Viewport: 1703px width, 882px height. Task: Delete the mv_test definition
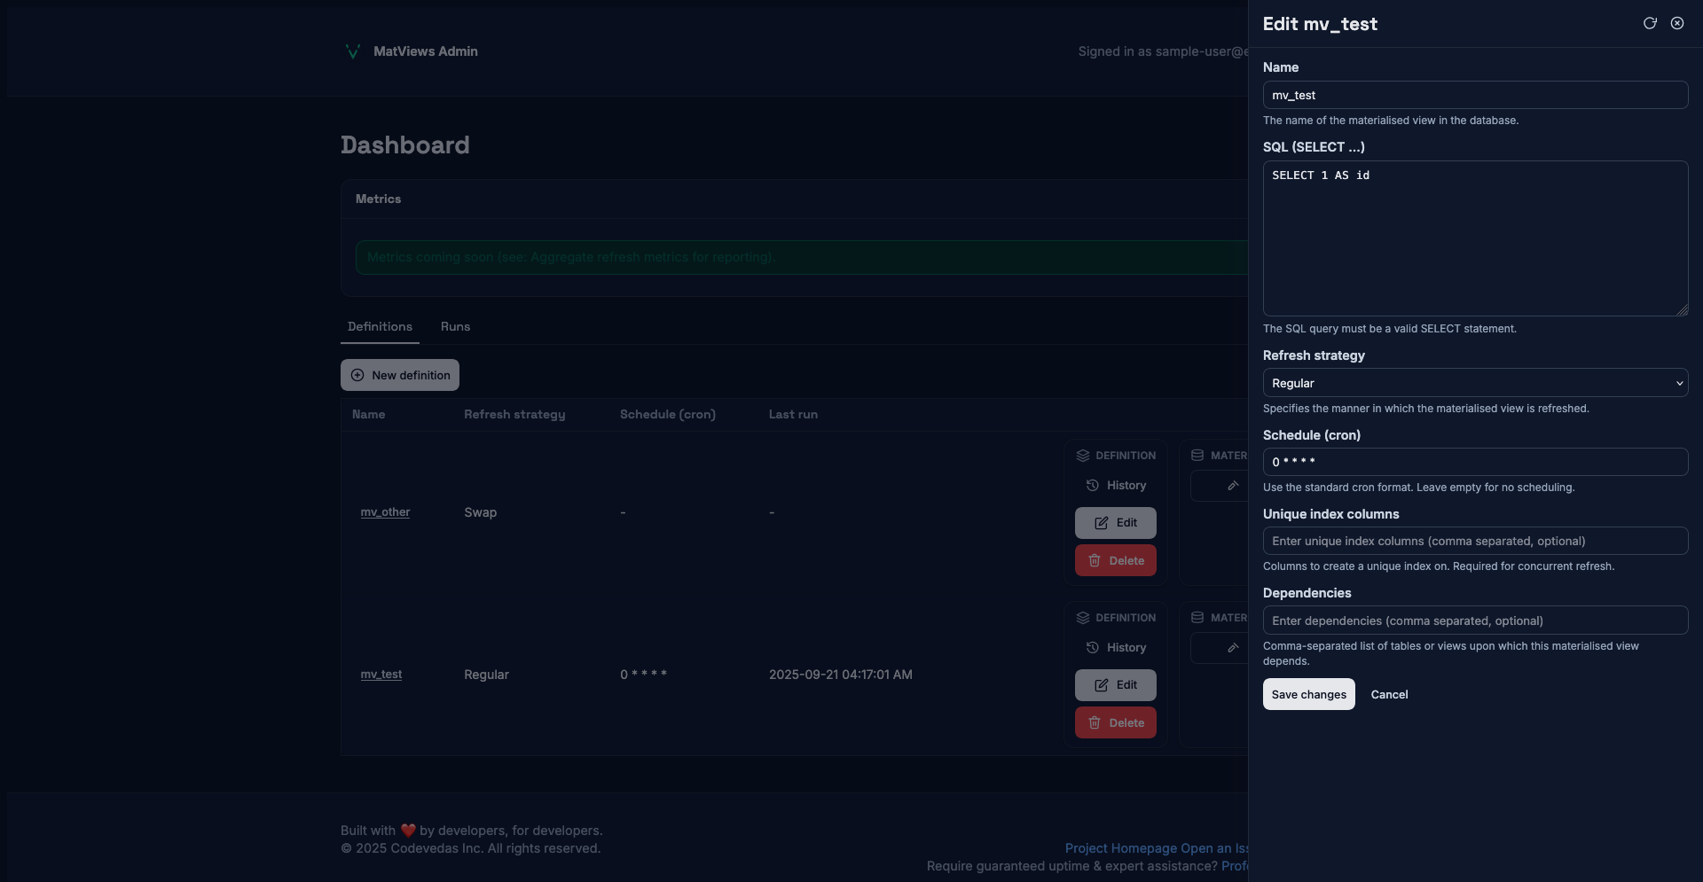tap(1116, 723)
